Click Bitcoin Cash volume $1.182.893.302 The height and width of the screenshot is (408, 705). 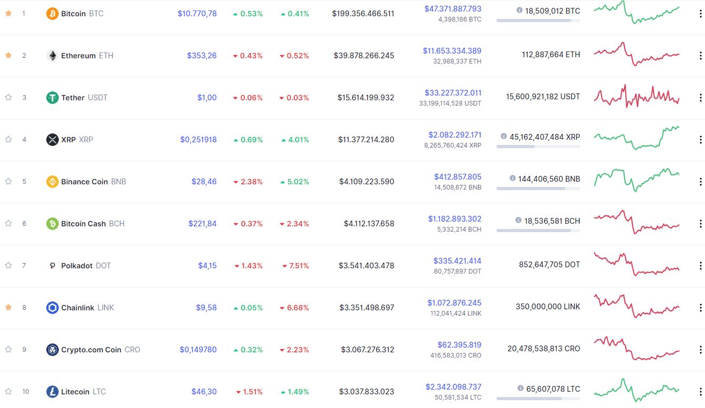454,219
